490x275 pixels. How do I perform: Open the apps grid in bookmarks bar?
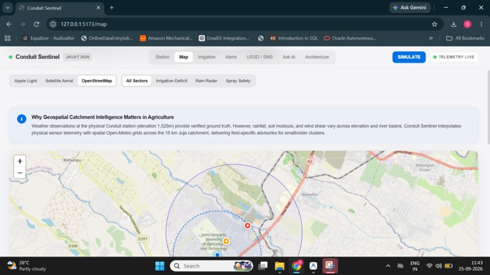(7, 38)
